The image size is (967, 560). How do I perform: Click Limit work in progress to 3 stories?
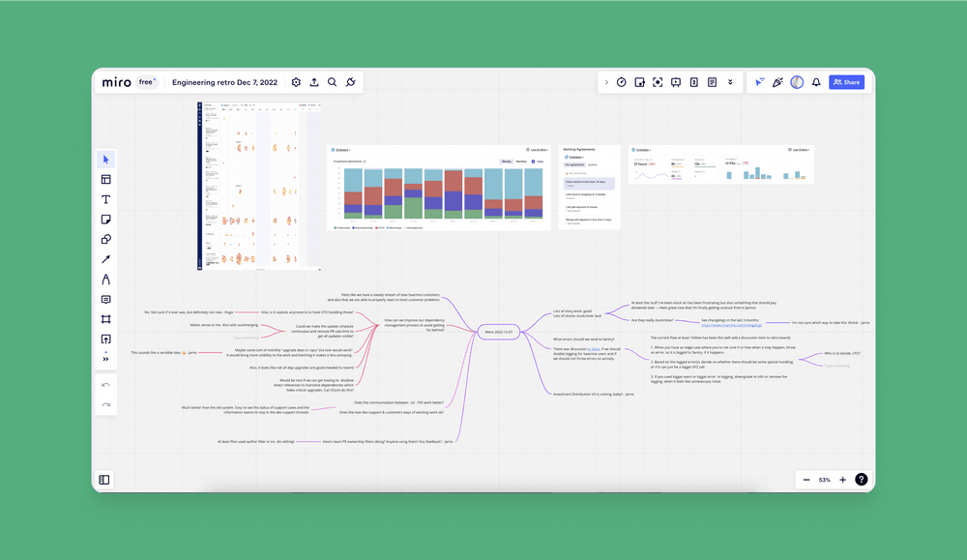pos(585,194)
